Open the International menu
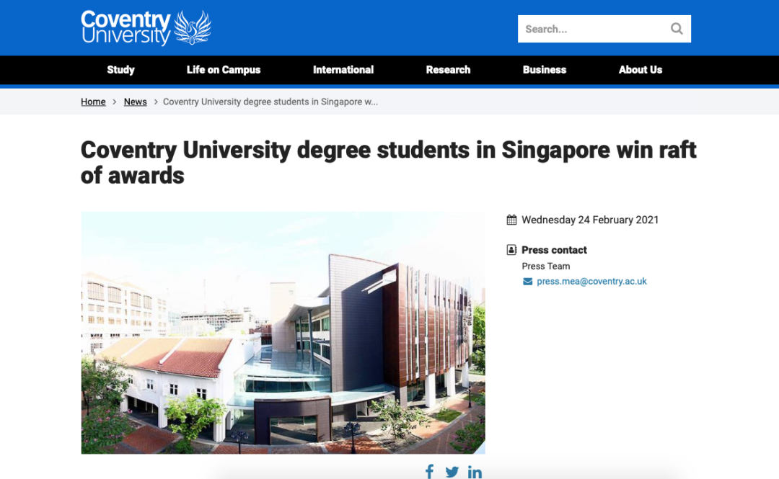 (x=343, y=70)
